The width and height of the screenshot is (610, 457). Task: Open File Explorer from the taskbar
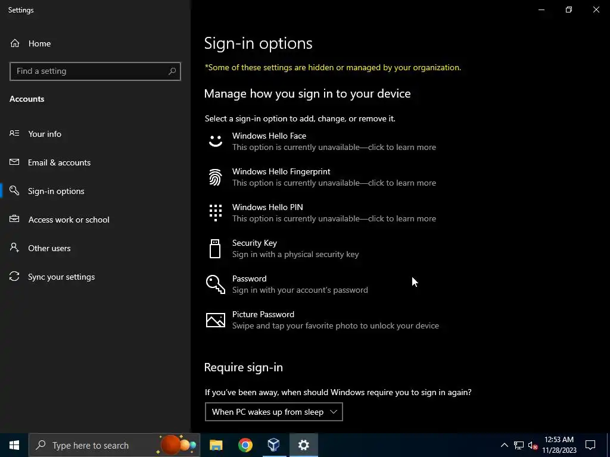[x=216, y=445]
